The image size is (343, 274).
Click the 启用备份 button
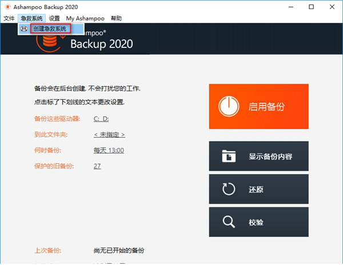[259, 106]
